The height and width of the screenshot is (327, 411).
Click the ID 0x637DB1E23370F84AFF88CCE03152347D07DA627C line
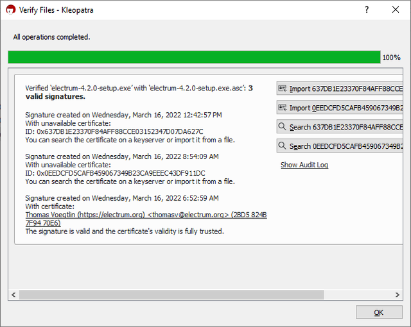coord(114,131)
